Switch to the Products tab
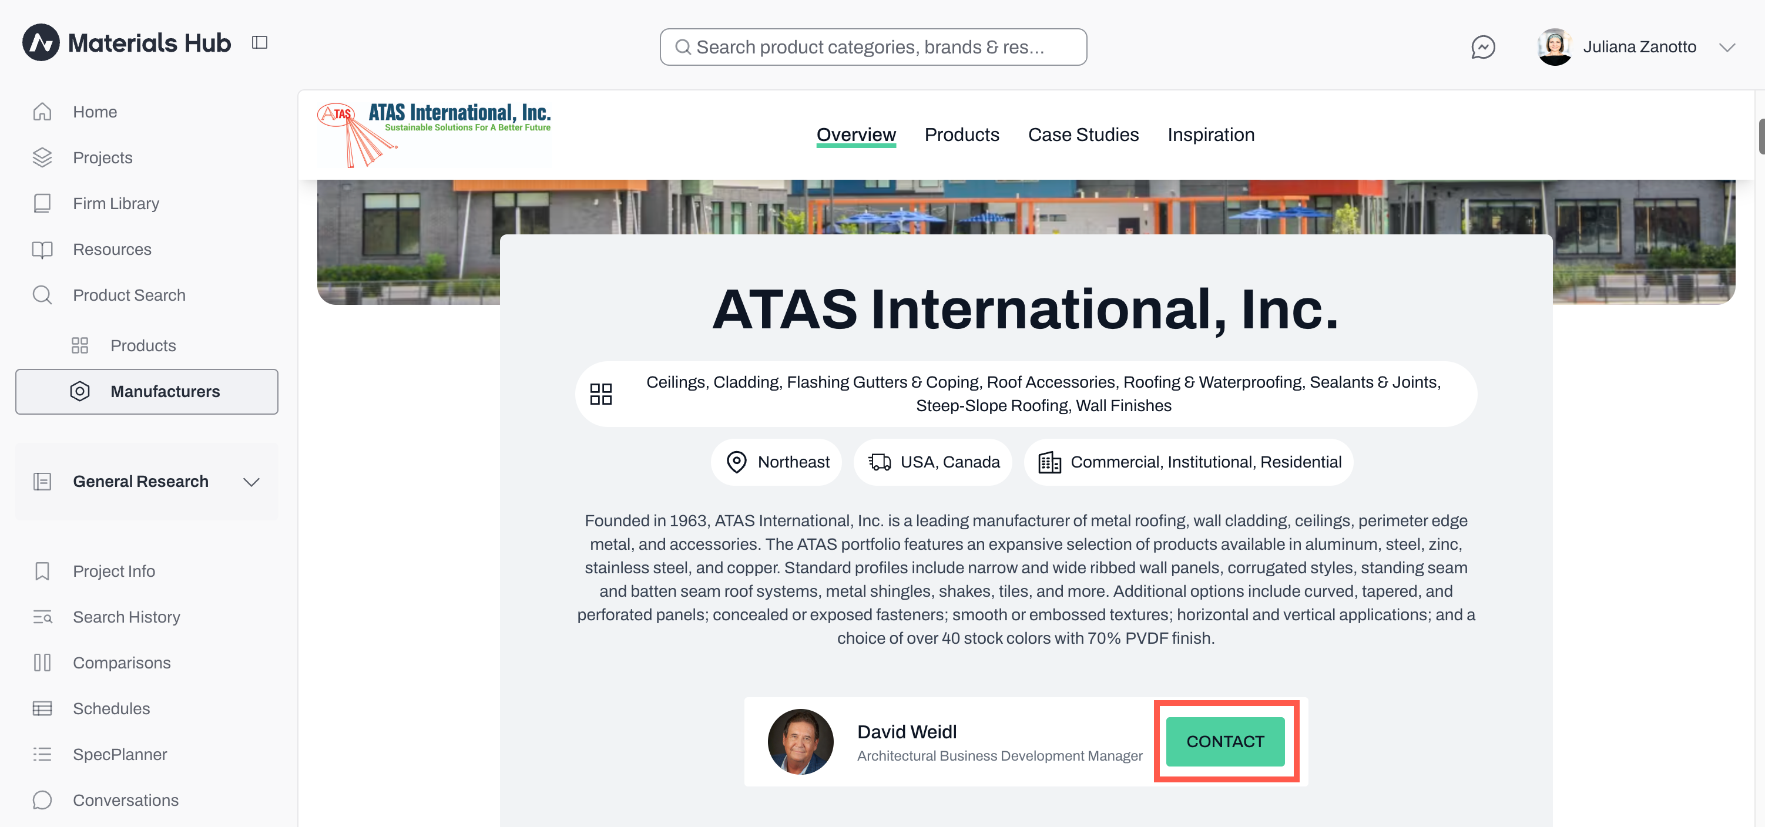The height and width of the screenshot is (827, 1765). click(x=961, y=135)
